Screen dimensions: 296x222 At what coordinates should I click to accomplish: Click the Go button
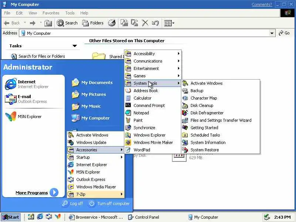coord(284,33)
